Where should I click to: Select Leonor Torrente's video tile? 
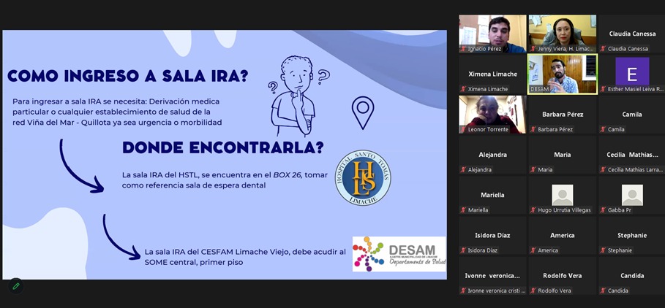pyautogui.click(x=492, y=112)
